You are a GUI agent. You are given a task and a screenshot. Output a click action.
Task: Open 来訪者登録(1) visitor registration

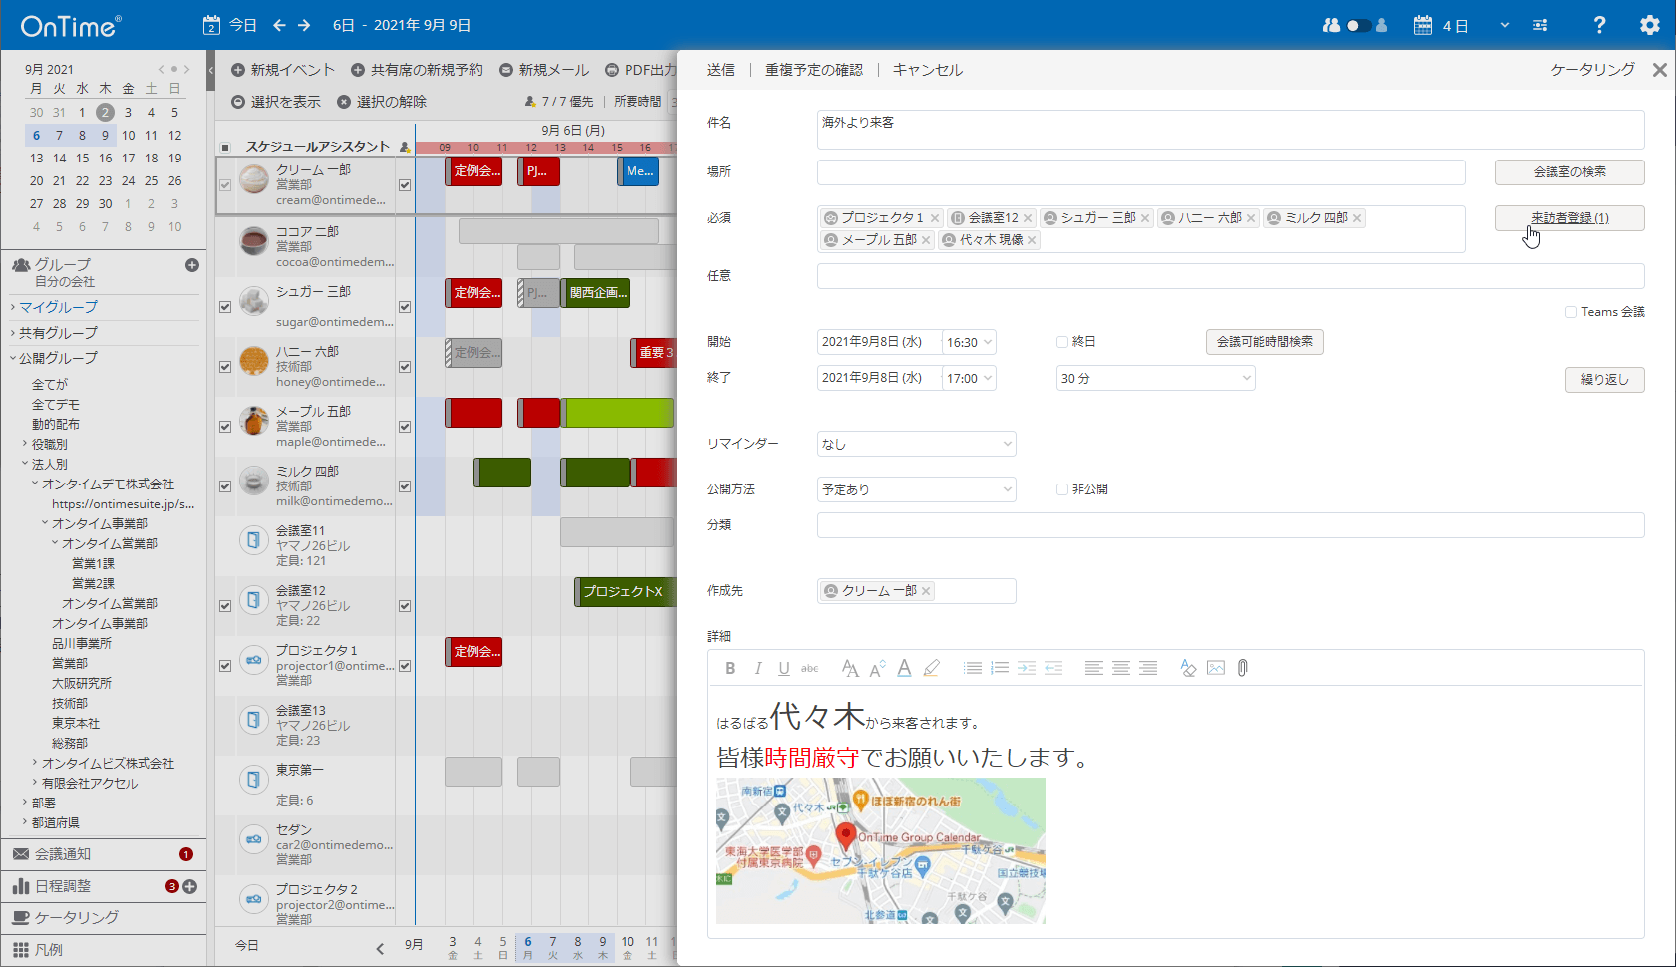click(1569, 217)
